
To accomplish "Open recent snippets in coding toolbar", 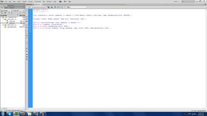I will pyautogui.click(x=27, y=49).
